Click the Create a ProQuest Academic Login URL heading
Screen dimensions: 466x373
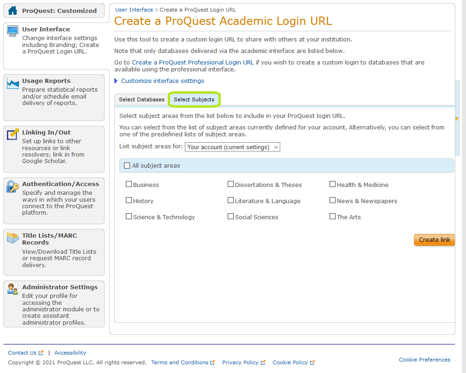pyautogui.click(x=223, y=21)
